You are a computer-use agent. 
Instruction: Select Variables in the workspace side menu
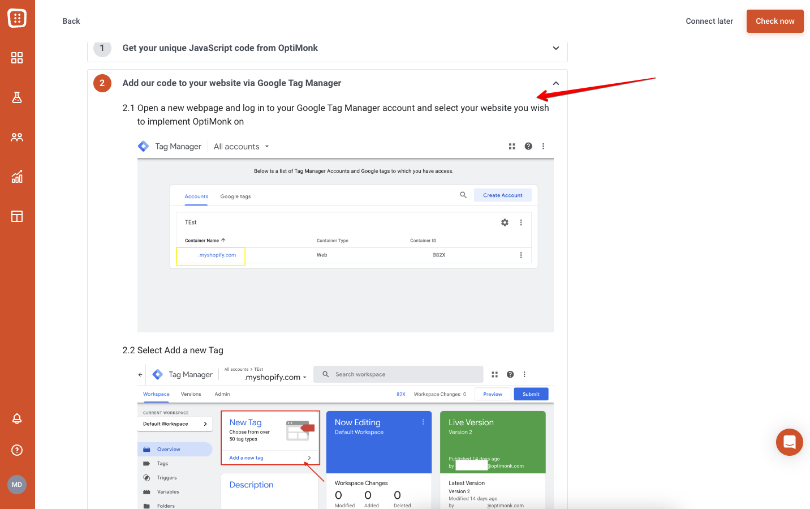coord(168,492)
